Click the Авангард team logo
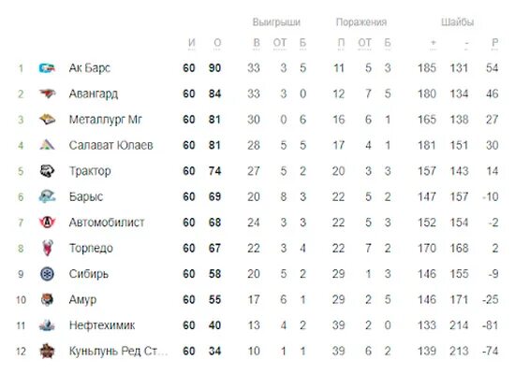Image resolution: width=515 pixels, height=374 pixels. [47, 93]
